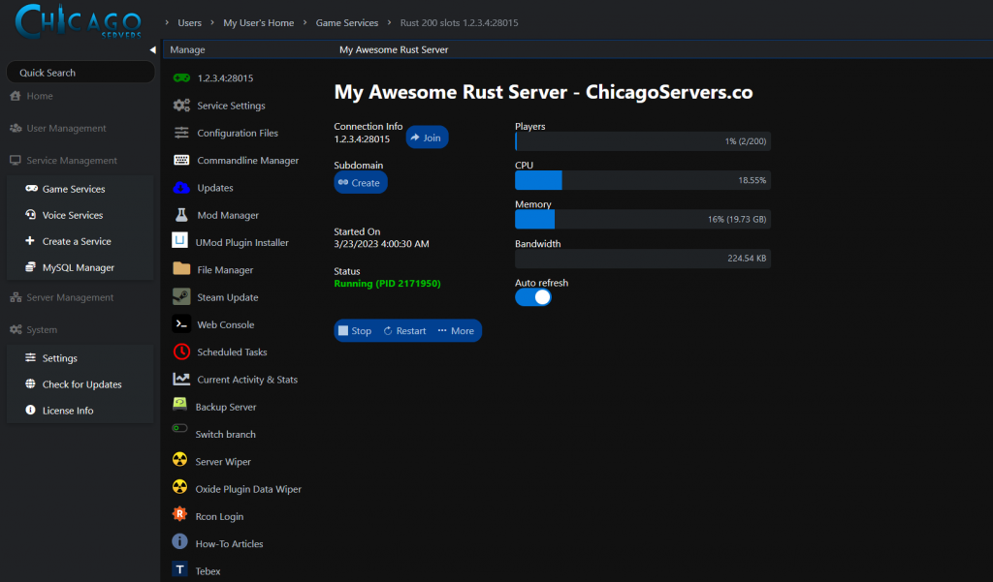Stop the Rust server

[355, 331]
